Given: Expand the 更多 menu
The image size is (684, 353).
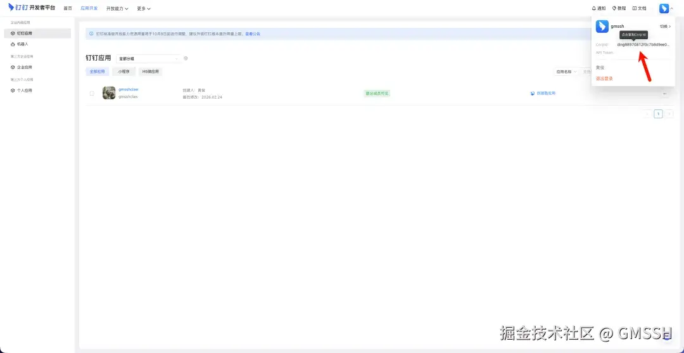Looking at the screenshot, I should [x=144, y=8].
